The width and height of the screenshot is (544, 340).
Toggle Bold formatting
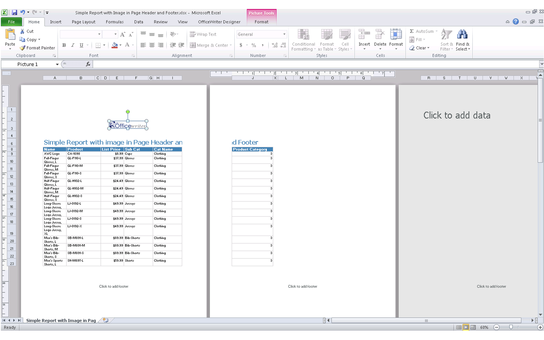coord(64,45)
